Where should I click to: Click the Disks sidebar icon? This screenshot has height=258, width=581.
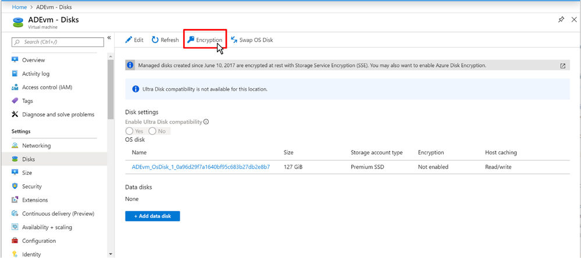pos(15,159)
